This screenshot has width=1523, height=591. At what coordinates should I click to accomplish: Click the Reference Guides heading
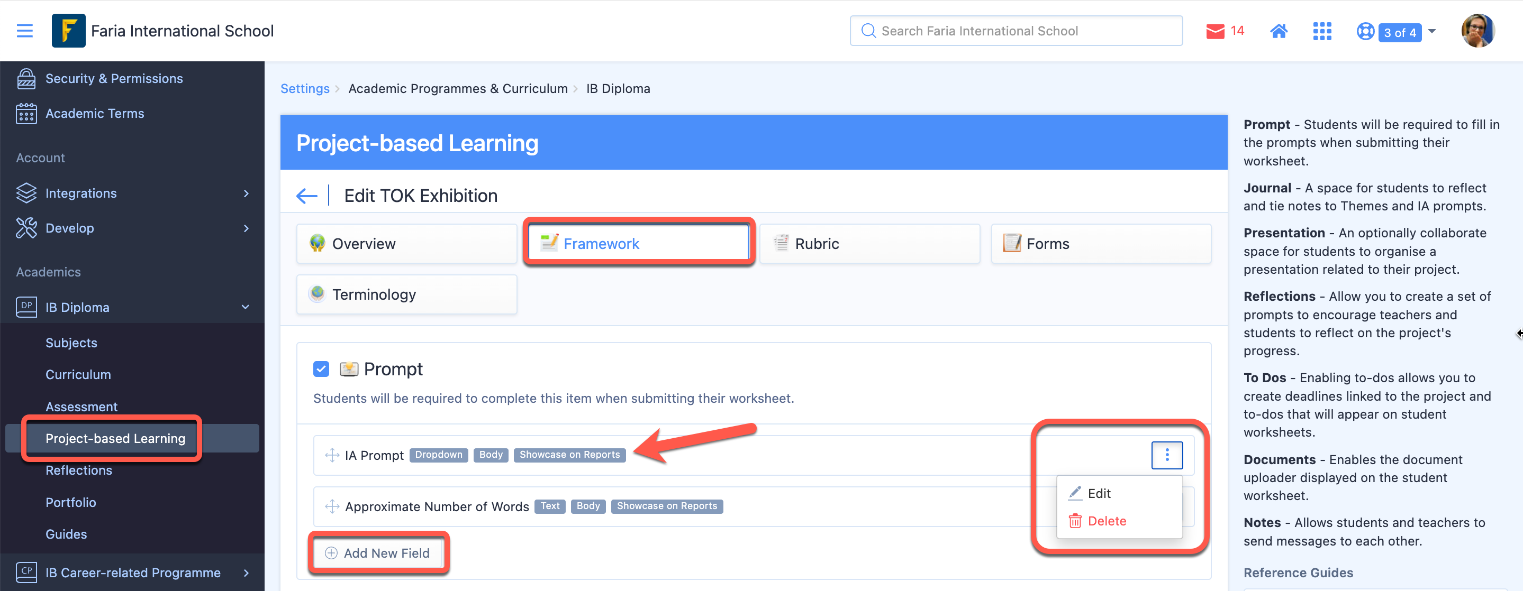[x=1298, y=572]
